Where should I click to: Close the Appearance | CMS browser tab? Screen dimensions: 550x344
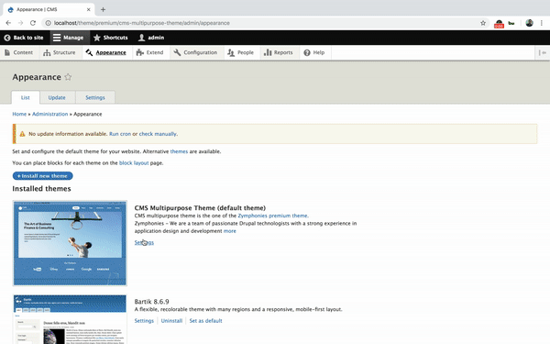(x=88, y=9)
